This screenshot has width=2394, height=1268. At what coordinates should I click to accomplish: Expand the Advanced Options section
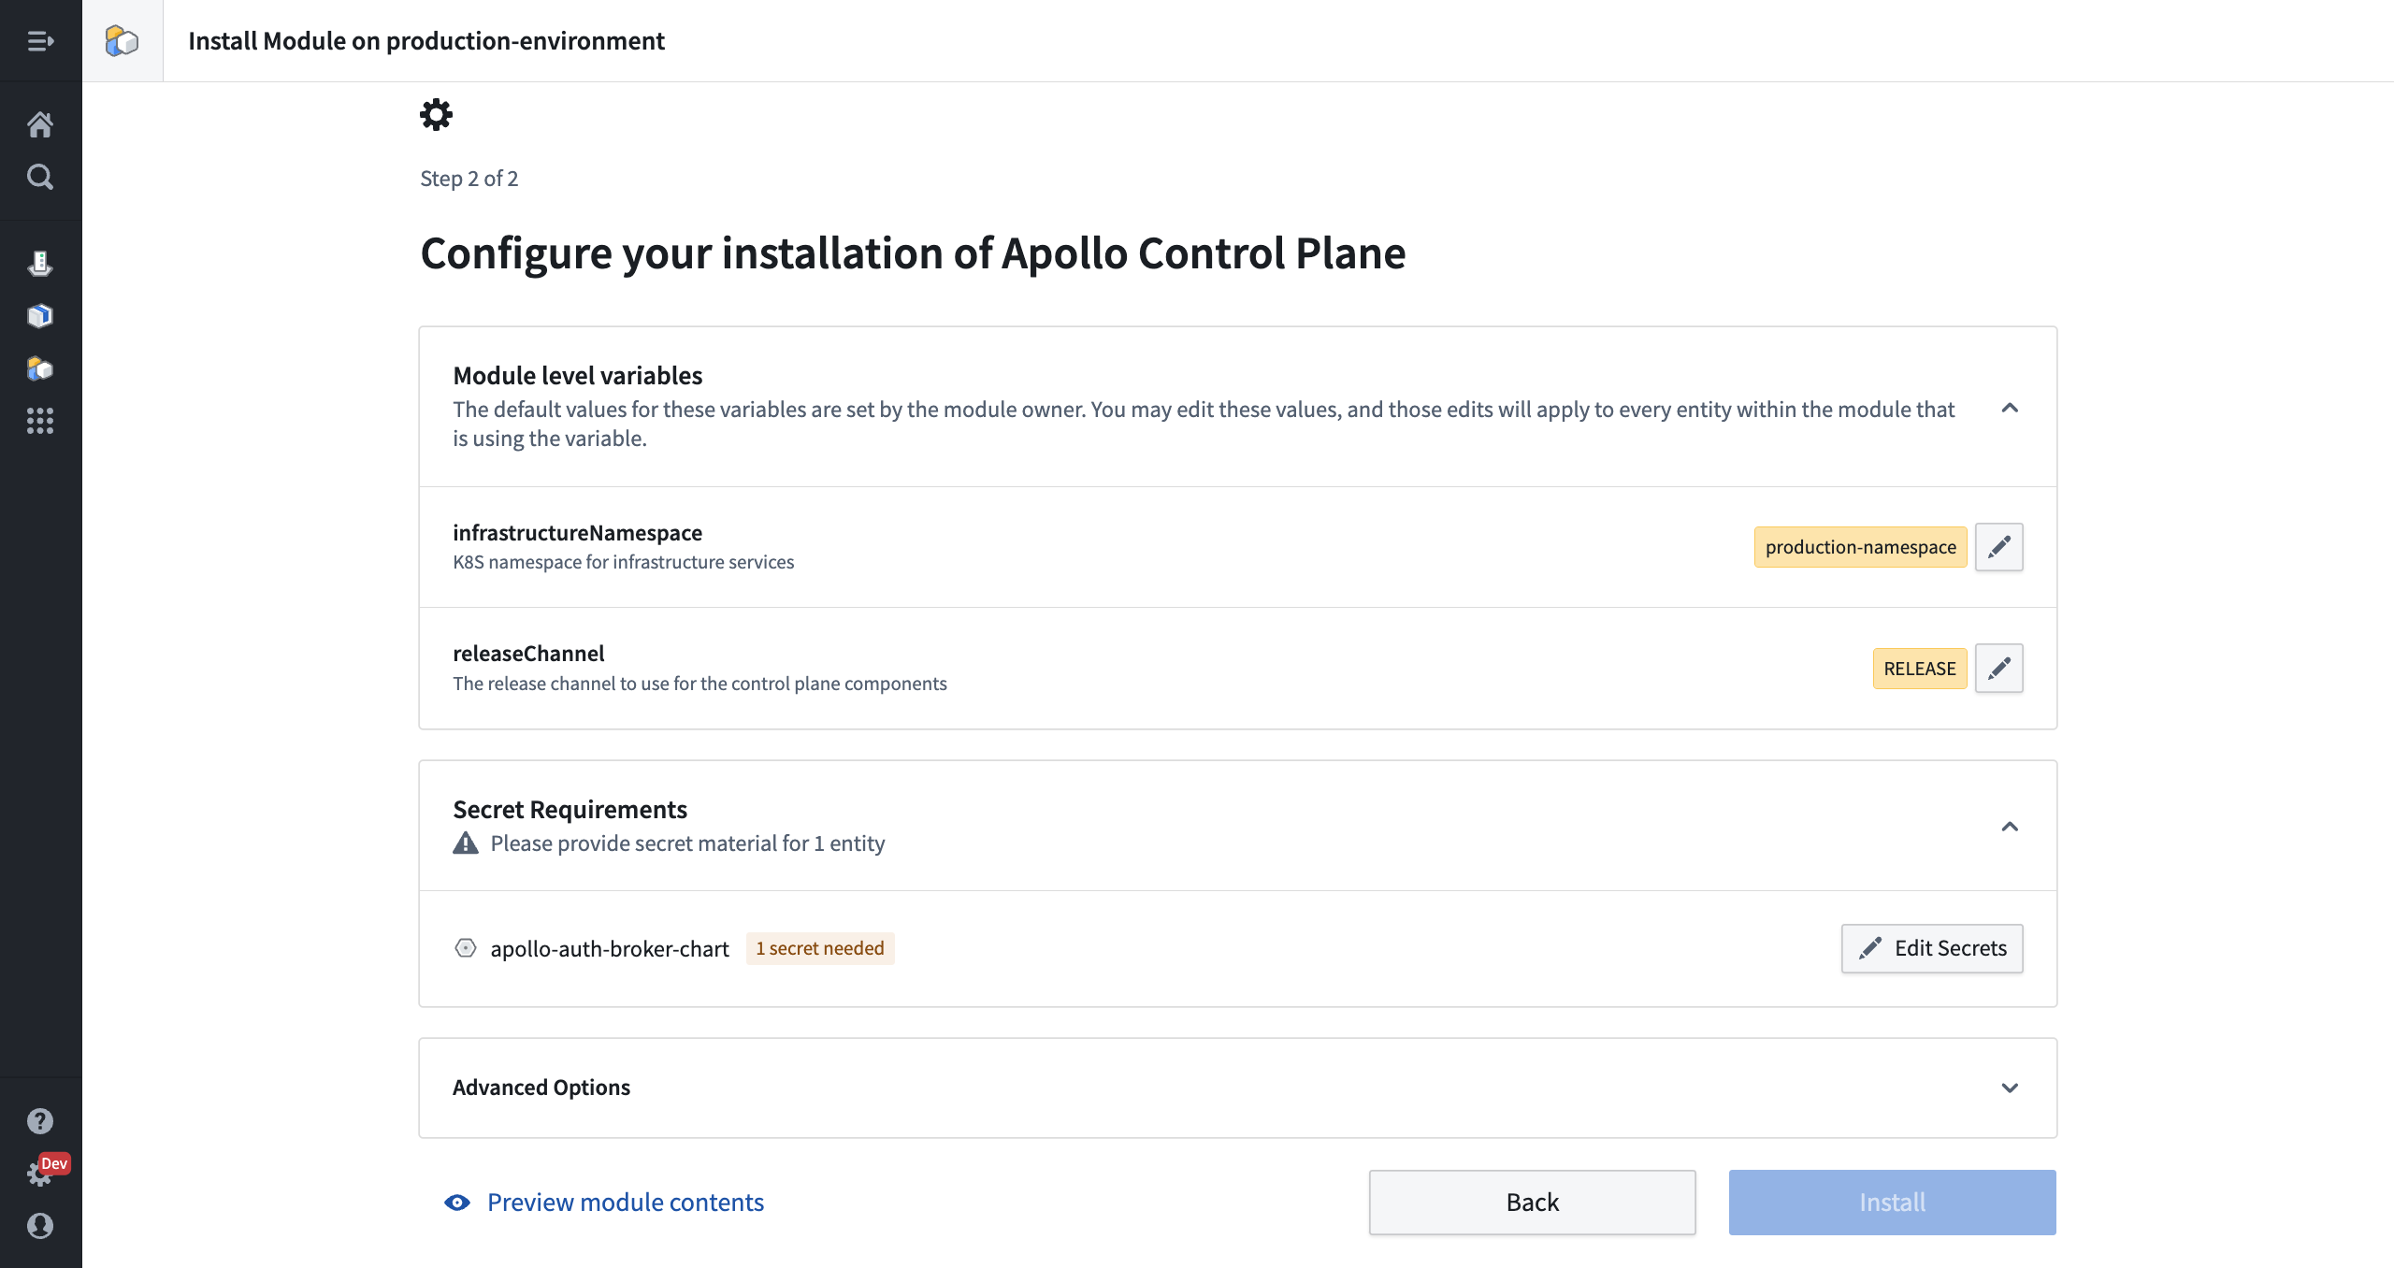pos(2010,1088)
